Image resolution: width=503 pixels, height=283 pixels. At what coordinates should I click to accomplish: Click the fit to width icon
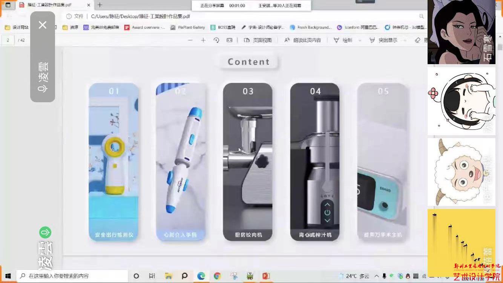point(229,40)
